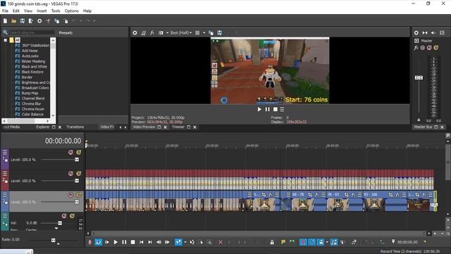Open the File menu

pyautogui.click(x=5, y=11)
